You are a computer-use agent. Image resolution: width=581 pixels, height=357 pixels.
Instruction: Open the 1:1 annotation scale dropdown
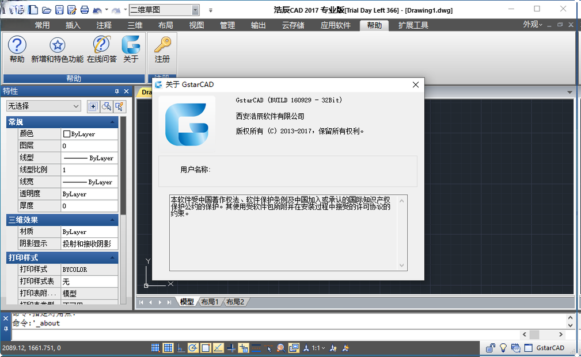coord(318,348)
